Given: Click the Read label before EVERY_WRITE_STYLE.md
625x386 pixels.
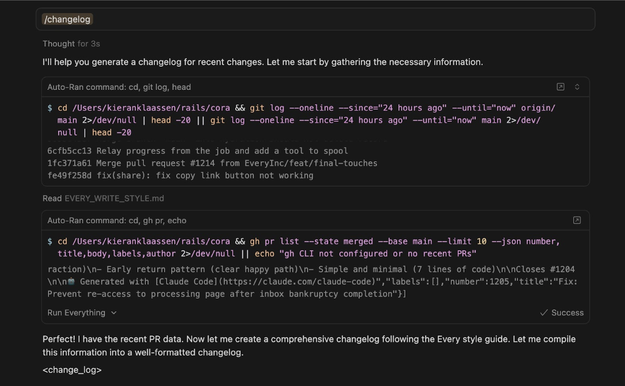Looking at the screenshot, I should click(52, 198).
